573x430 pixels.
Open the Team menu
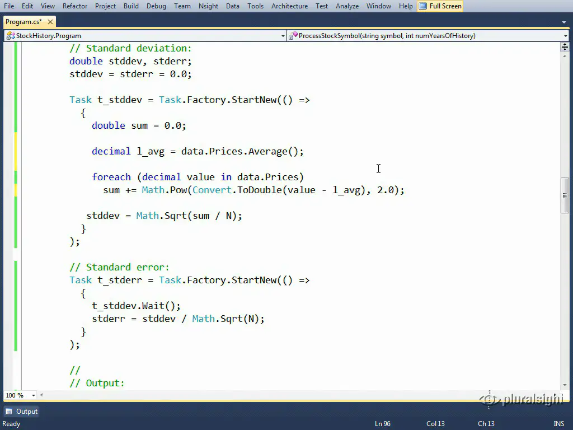tap(182, 6)
